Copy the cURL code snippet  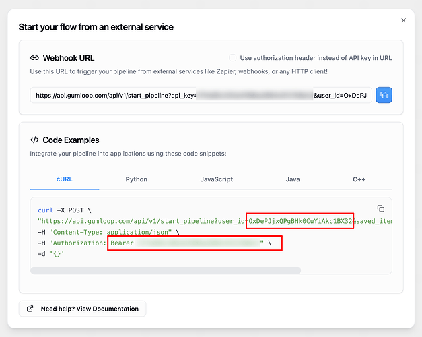click(381, 208)
